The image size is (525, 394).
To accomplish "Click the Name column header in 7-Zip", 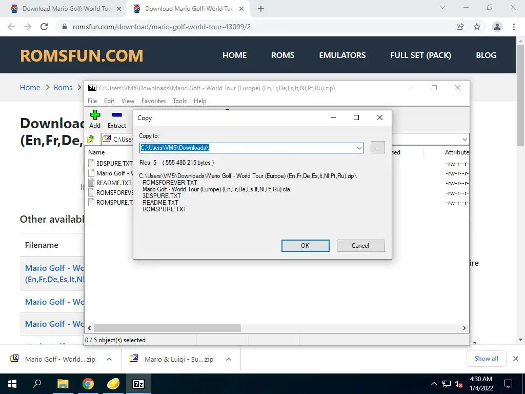I will (96, 152).
